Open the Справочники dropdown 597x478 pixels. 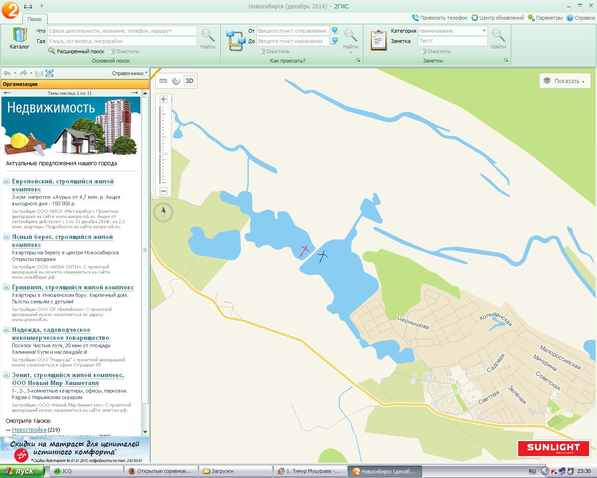pos(130,73)
